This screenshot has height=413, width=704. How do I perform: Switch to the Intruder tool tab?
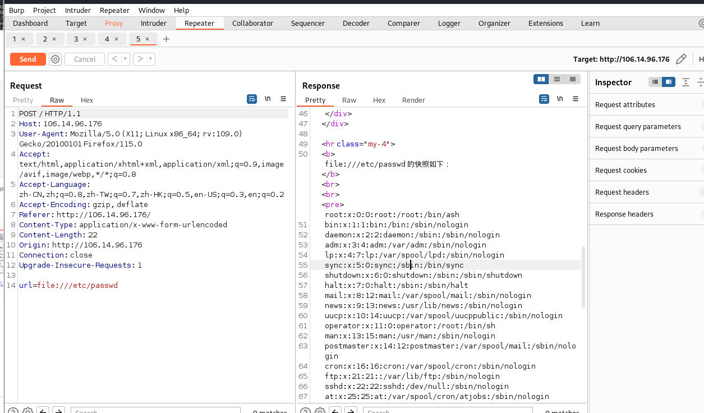coord(154,23)
